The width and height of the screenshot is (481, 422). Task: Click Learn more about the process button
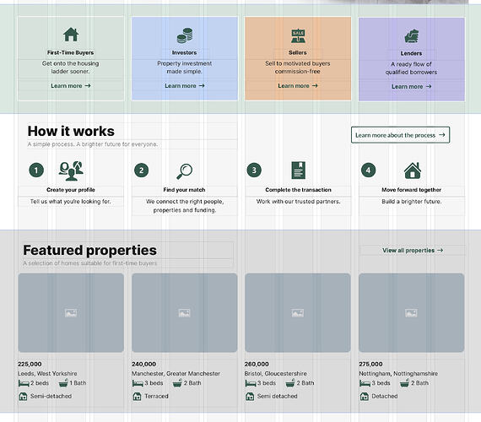(400, 135)
